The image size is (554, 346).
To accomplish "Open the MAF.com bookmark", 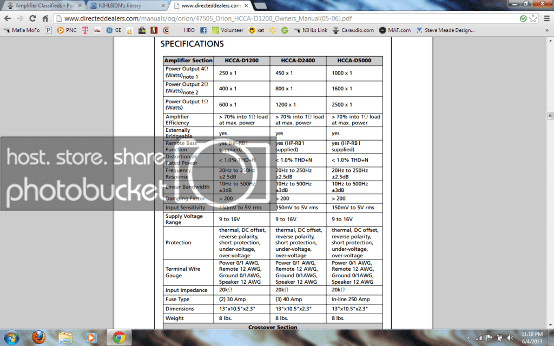I will pyautogui.click(x=395, y=30).
